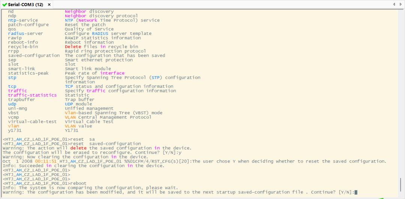The height and width of the screenshot is (199, 405).
Task: Select the Serial-COM3 (12) tab
Action: pos(25,5)
